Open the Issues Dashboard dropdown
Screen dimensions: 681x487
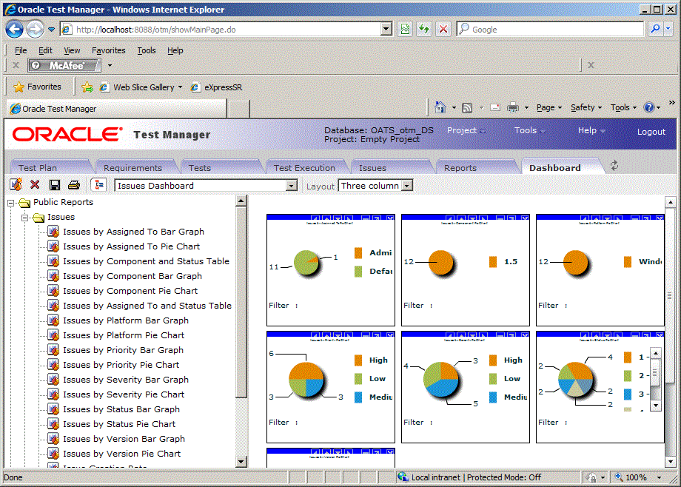[x=292, y=186]
